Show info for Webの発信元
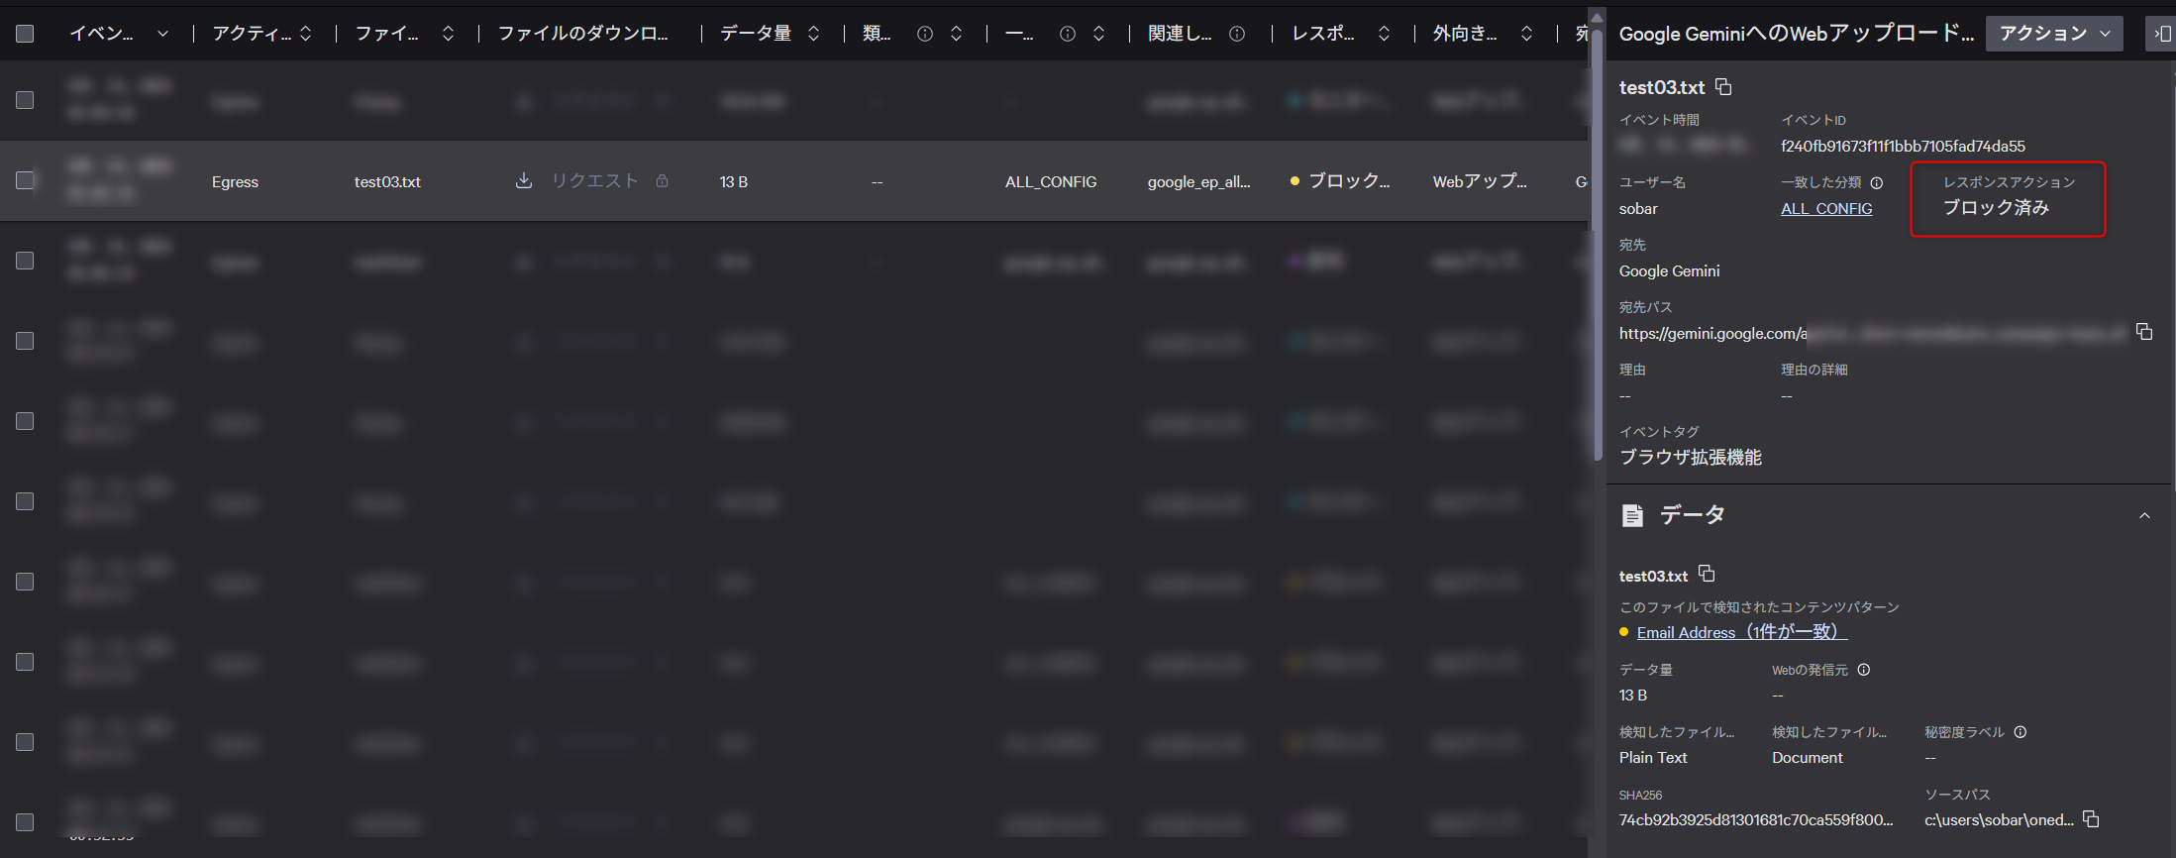 [1864, 670]
